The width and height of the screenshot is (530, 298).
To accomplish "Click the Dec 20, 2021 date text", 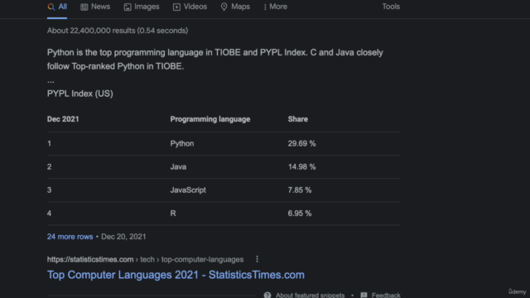I will click(123, 237).
